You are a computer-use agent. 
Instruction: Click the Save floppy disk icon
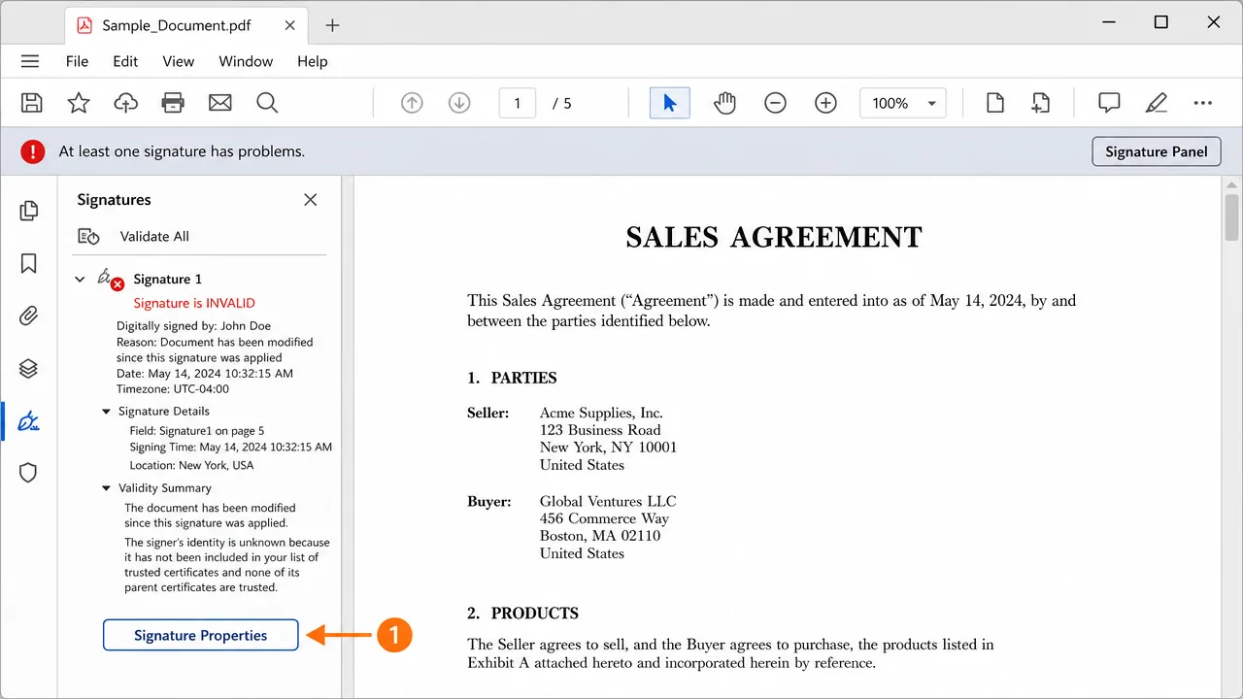(31, 103)
